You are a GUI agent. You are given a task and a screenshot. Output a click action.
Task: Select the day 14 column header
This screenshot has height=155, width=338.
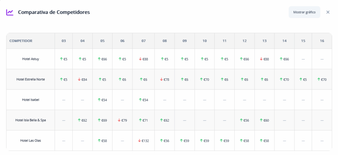tap(284, 41)
